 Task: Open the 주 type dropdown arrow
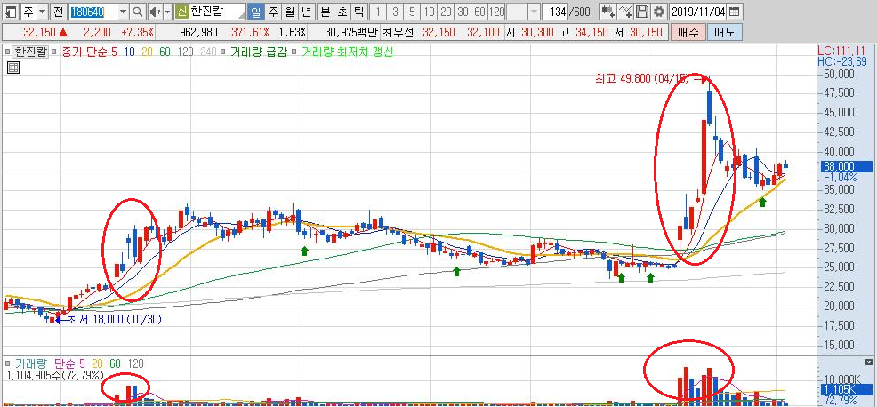(43, 12)
